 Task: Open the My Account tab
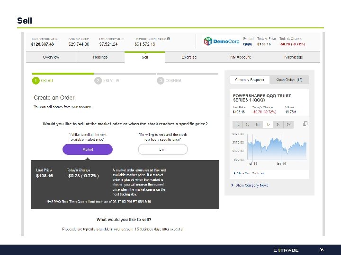(x=240, y=57)
